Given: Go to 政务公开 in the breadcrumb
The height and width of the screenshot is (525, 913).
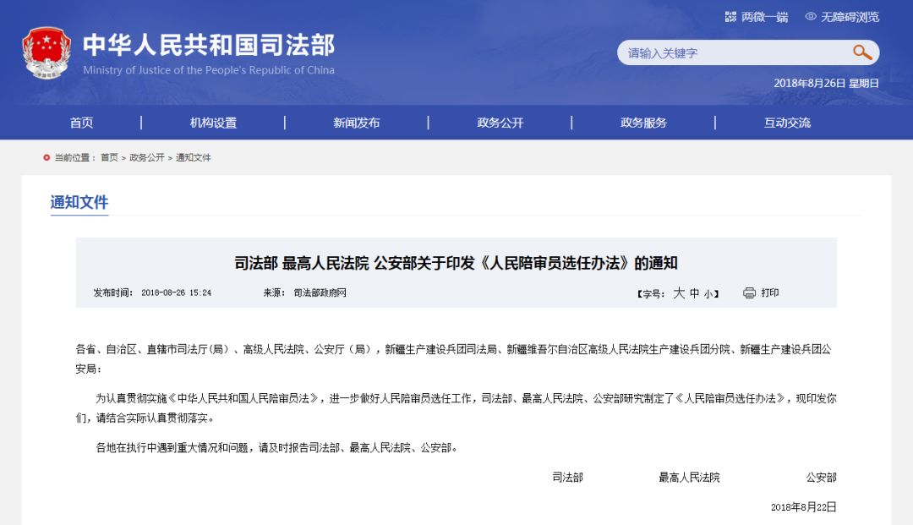Looking at the screenshot, I should (x=147, y=158).
